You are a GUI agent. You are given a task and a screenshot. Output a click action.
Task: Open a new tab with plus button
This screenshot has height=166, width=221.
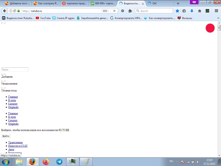178,3
